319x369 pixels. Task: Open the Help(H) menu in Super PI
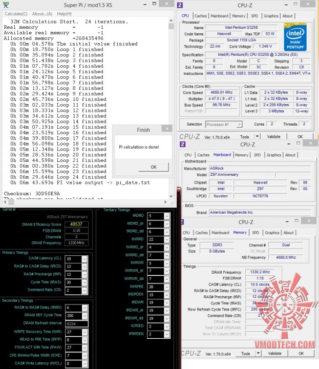(64, 14)
